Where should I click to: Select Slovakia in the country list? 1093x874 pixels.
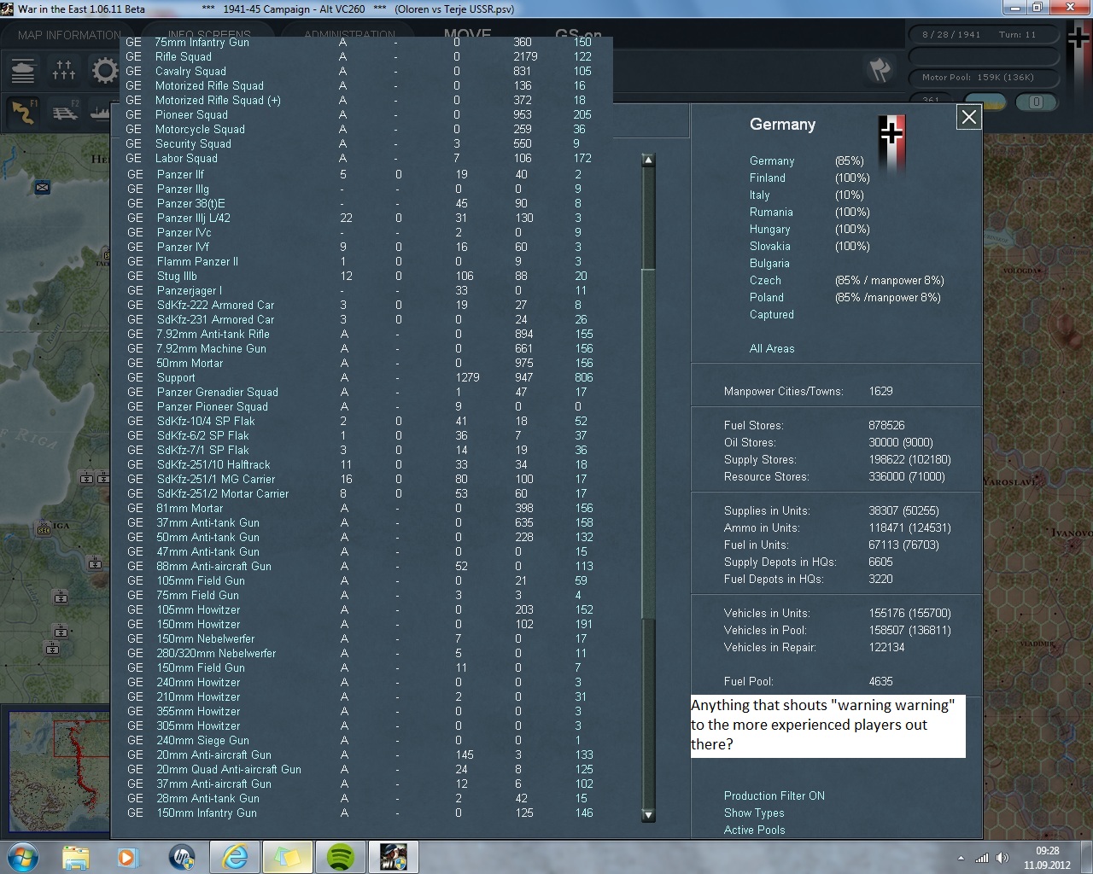point(769,246)
